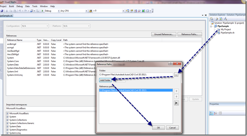Collapse the PipeSample project tree node
This screenshot has height=136, width=247.
point(211,26)
